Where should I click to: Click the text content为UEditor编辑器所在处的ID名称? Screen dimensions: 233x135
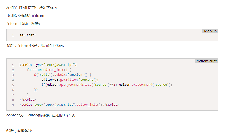41,115
